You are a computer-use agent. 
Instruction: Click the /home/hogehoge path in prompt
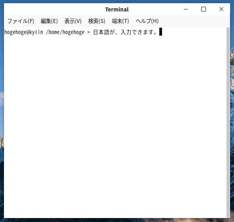tap(65, 32)
